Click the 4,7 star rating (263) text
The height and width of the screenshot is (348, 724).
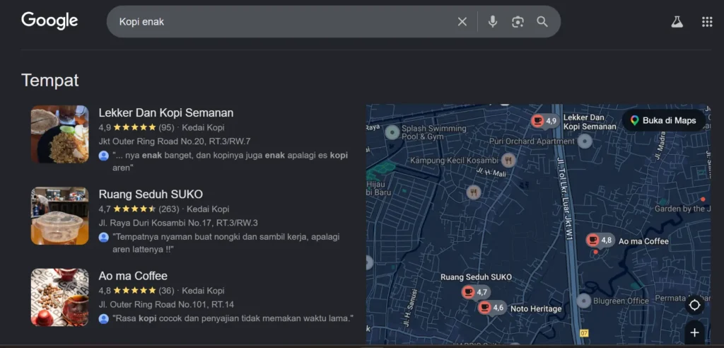coord(139,209)
